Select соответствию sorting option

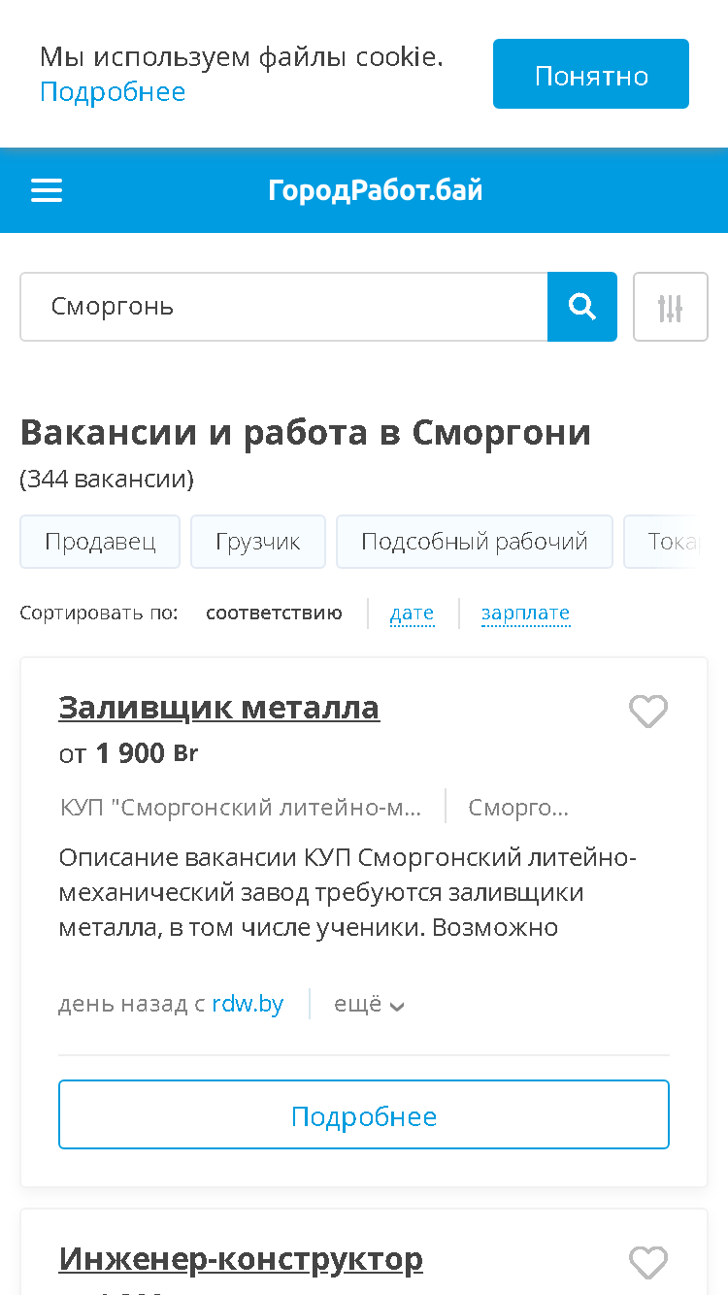274,614
